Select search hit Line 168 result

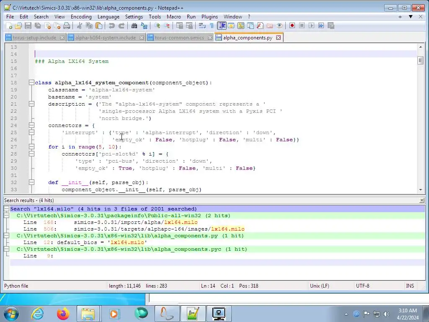217,222
